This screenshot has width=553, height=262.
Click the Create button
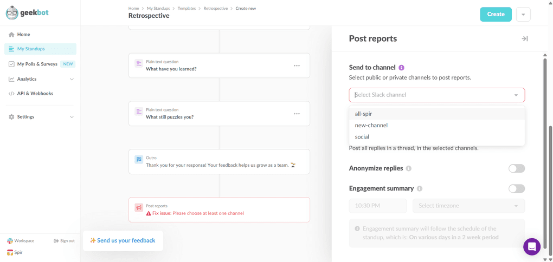click(x=496, y=15)
